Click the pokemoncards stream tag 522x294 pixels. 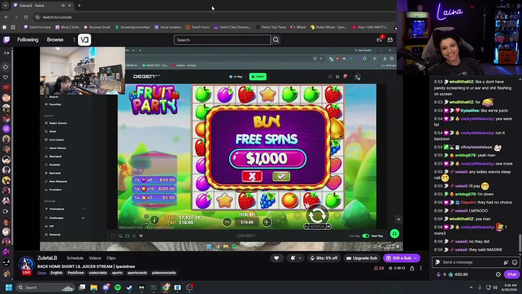pos(164,273)
